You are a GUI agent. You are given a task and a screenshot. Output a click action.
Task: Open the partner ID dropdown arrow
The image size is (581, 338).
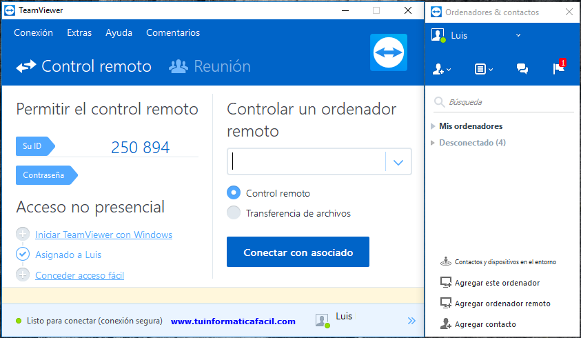[x=398, y=162]
